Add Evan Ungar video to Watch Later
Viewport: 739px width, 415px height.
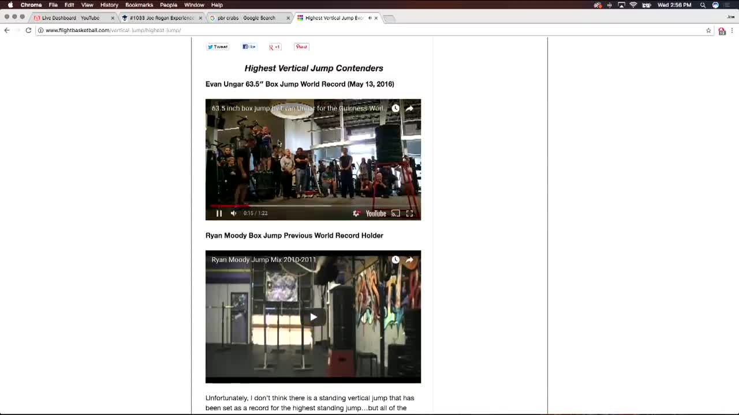(x=395, y=108)
